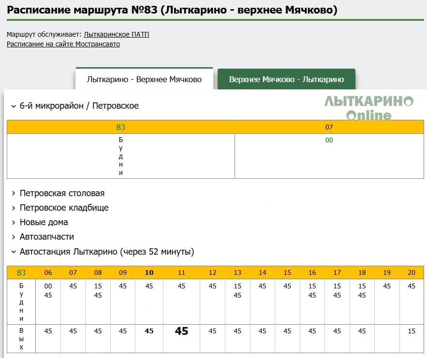Collapse the Автостанция Лыткарино section
This screenshot has width=427, height=358.
tap(106, 252)
